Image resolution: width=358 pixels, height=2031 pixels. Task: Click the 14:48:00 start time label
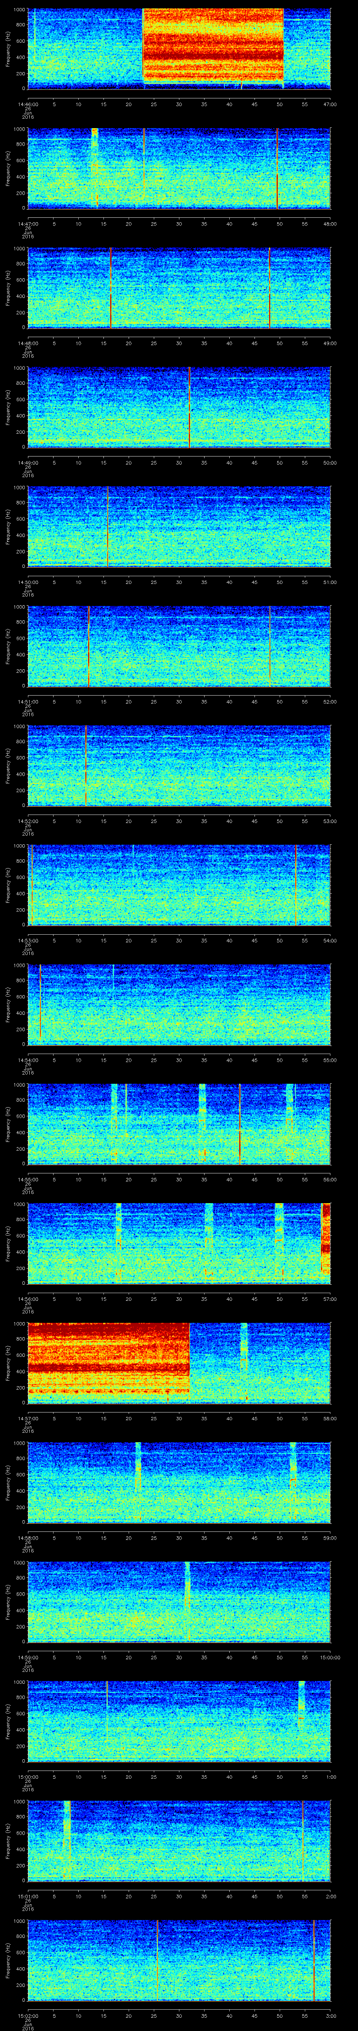28,343
